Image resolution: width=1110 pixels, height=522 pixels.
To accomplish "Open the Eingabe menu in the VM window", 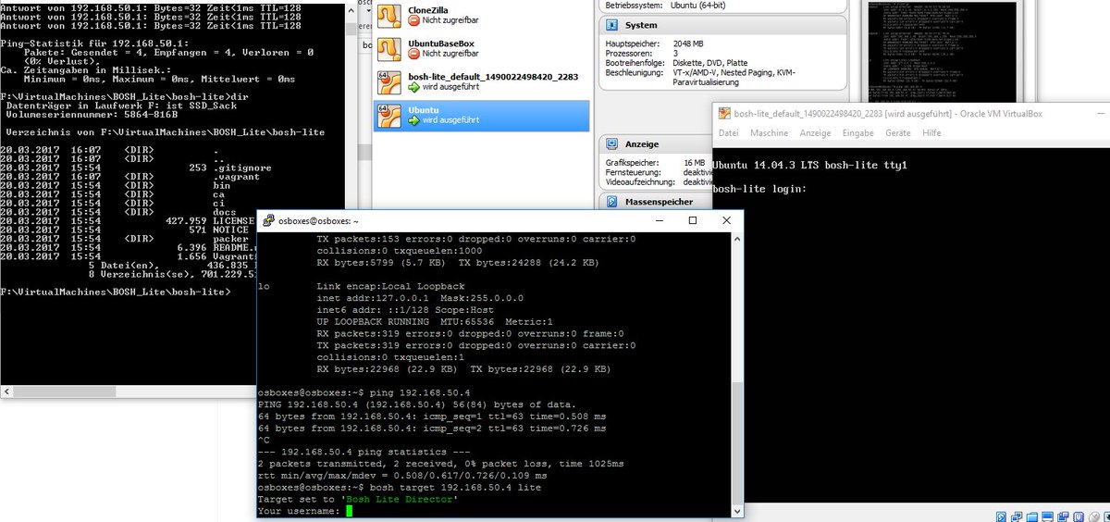I will pyautogui.click(x=858, y=133).
